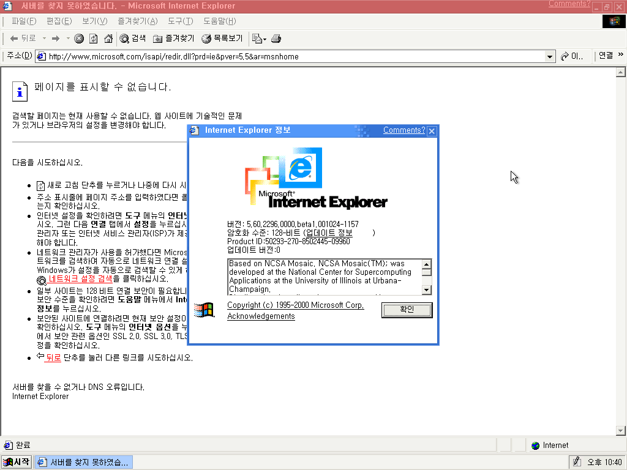Open the Forward history dropdown arrow
The height and width of the screenshot is (470, 627).
point(68,39)
